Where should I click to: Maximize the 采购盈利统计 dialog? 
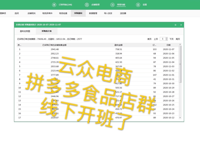click(175, 25)
